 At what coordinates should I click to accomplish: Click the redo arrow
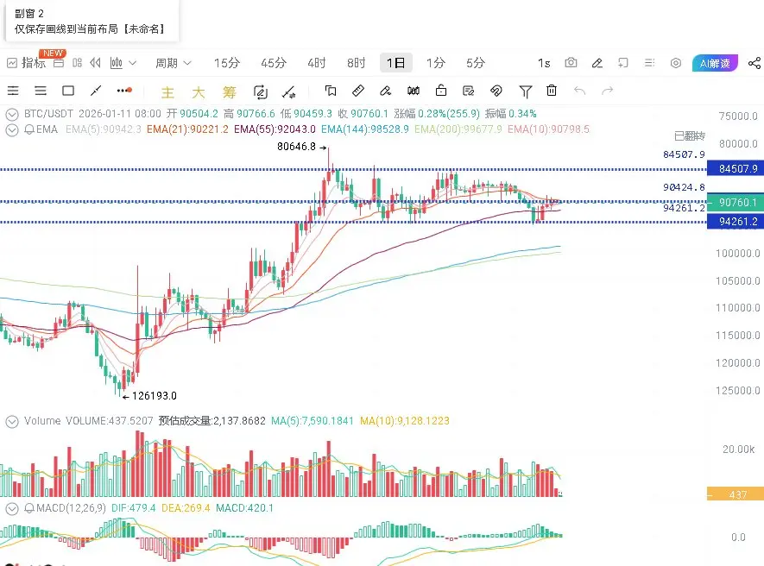click(x=607, y=91)
